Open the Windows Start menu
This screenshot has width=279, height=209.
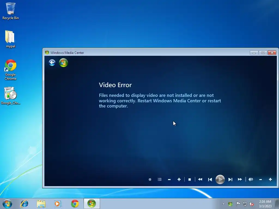(7, 204)
